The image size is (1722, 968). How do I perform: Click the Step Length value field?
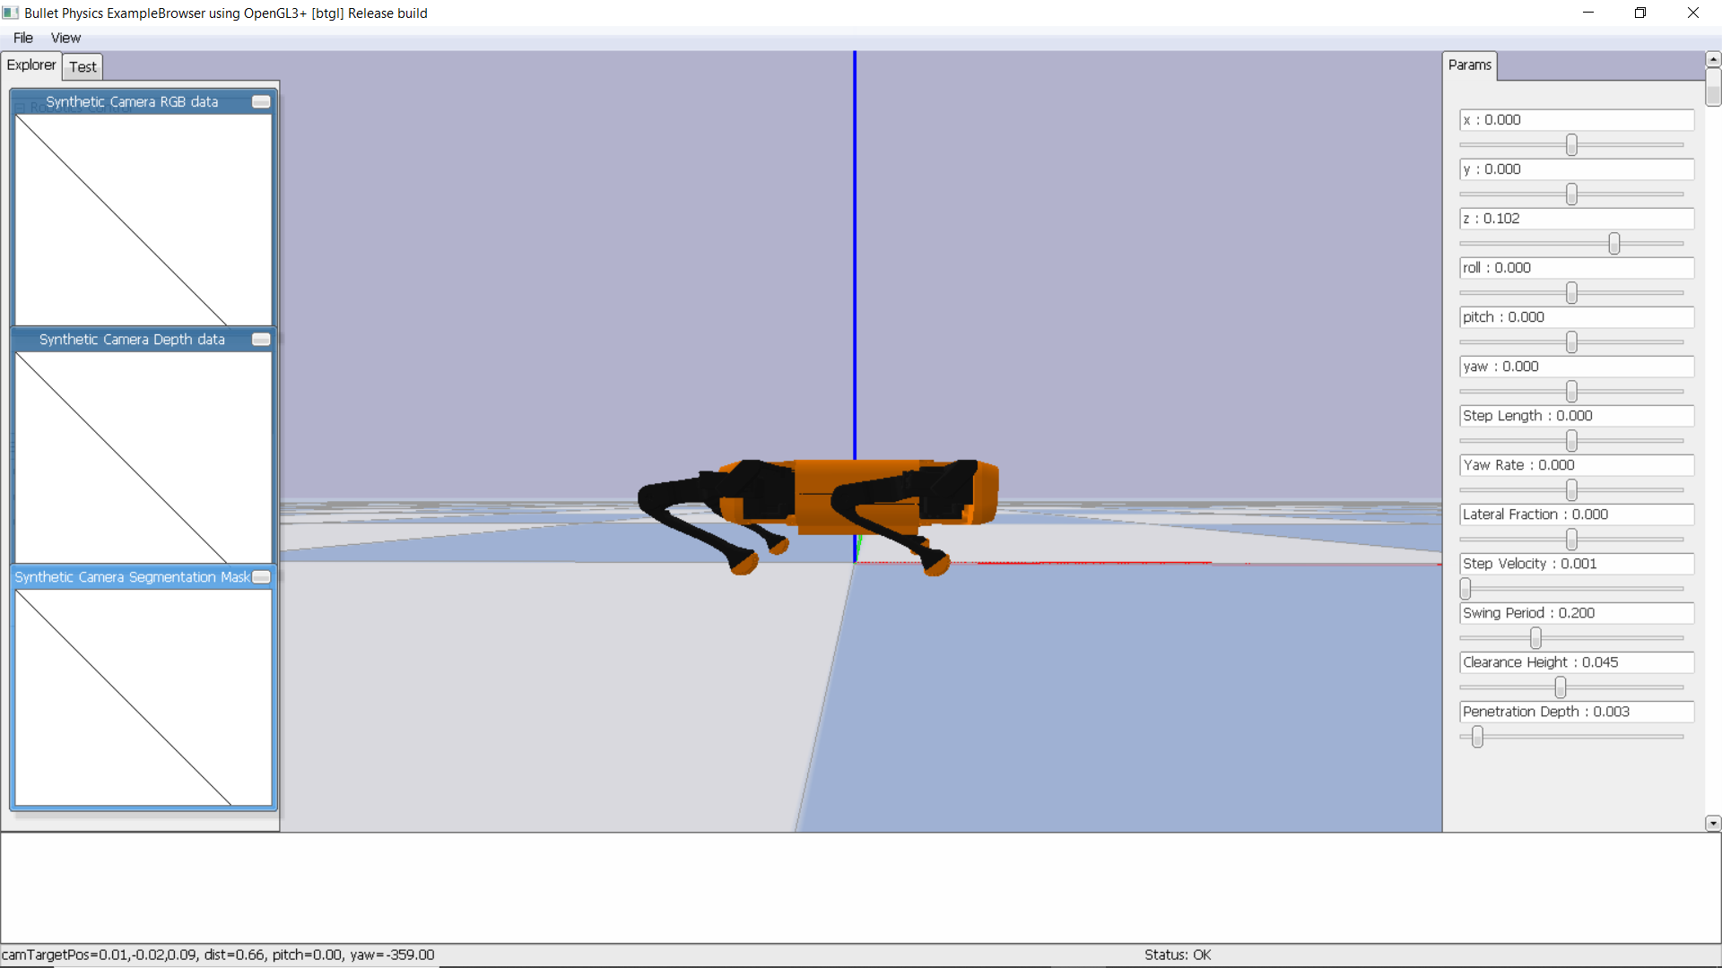coord(1576,416)
